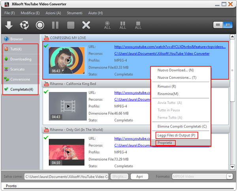
Task: Click the stop square toolbar icon
Action: 71,25
